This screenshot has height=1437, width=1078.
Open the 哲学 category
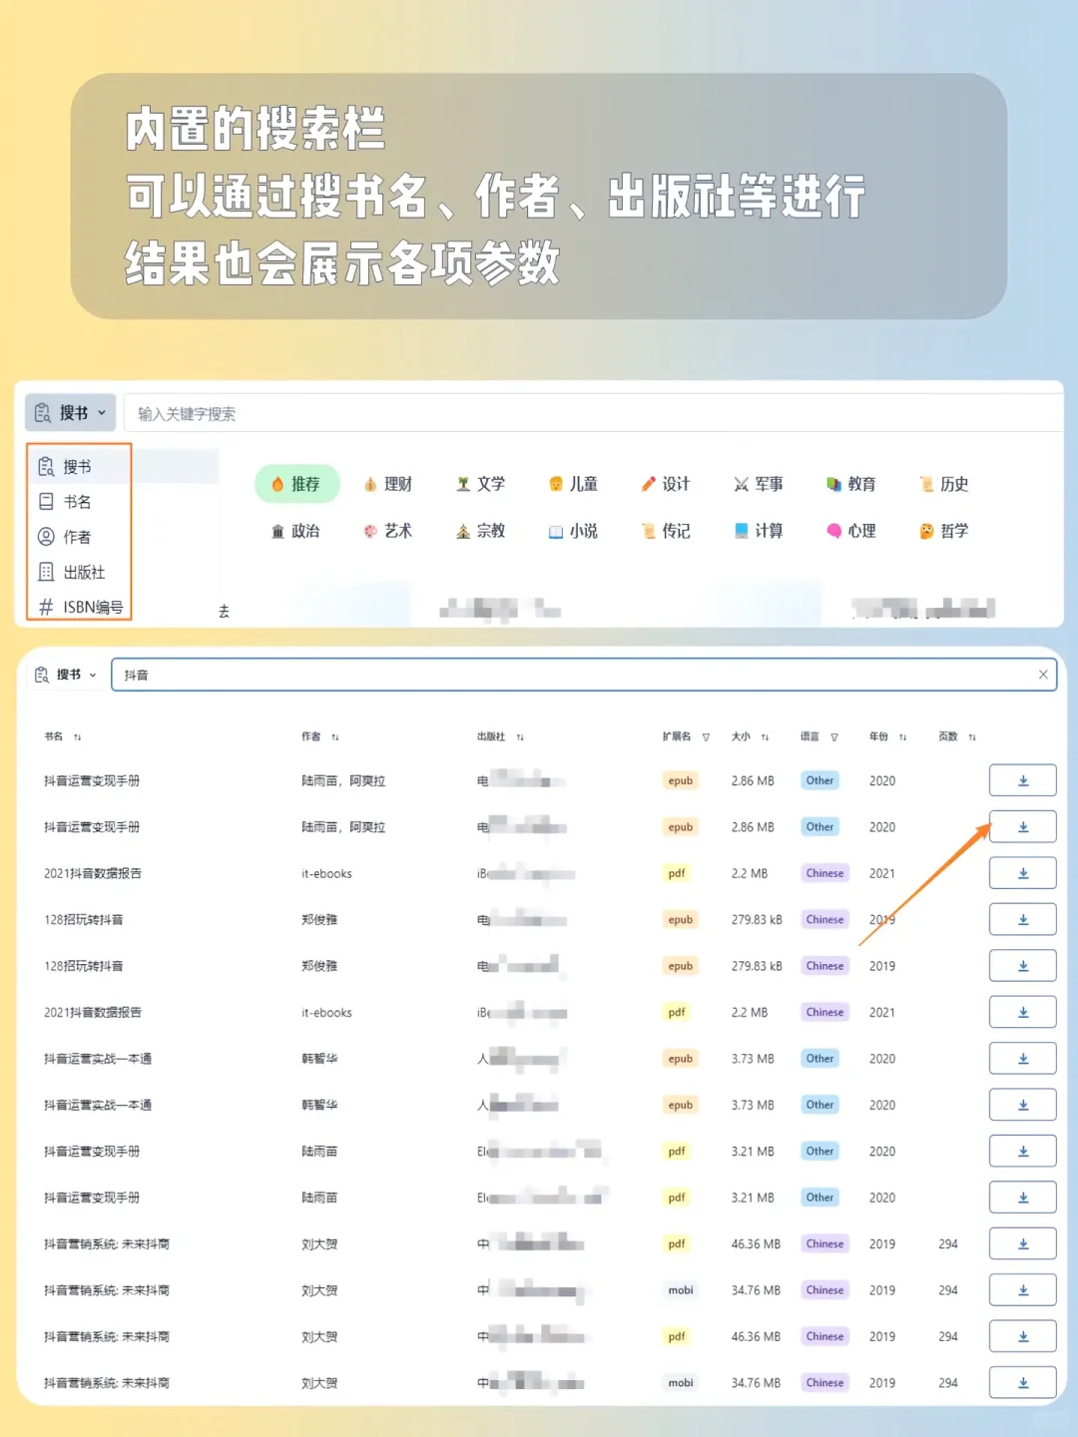(x=944, y=531)
